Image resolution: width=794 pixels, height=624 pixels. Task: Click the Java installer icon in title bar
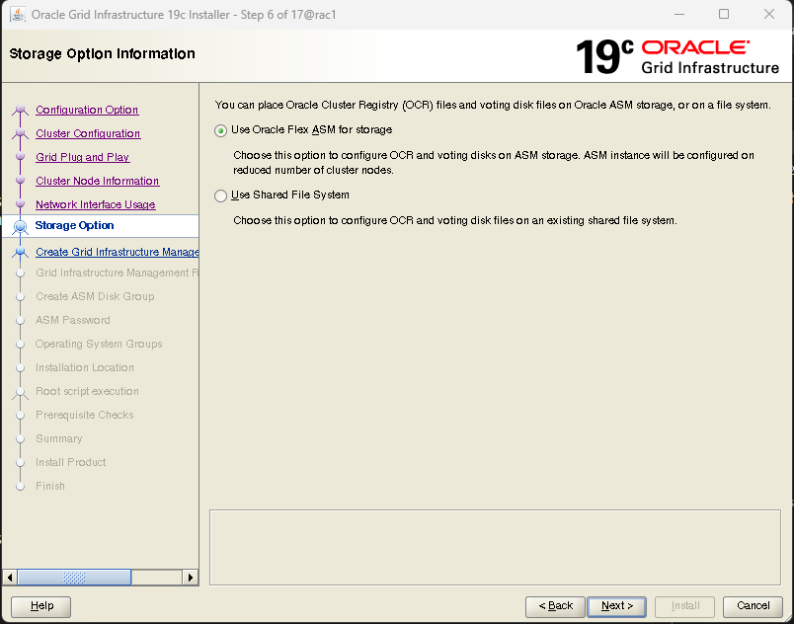[x=18, y=14]
